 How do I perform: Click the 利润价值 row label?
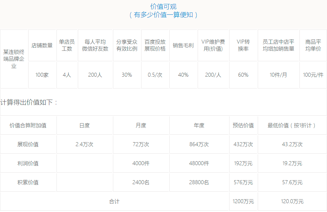tap(28, 164)
